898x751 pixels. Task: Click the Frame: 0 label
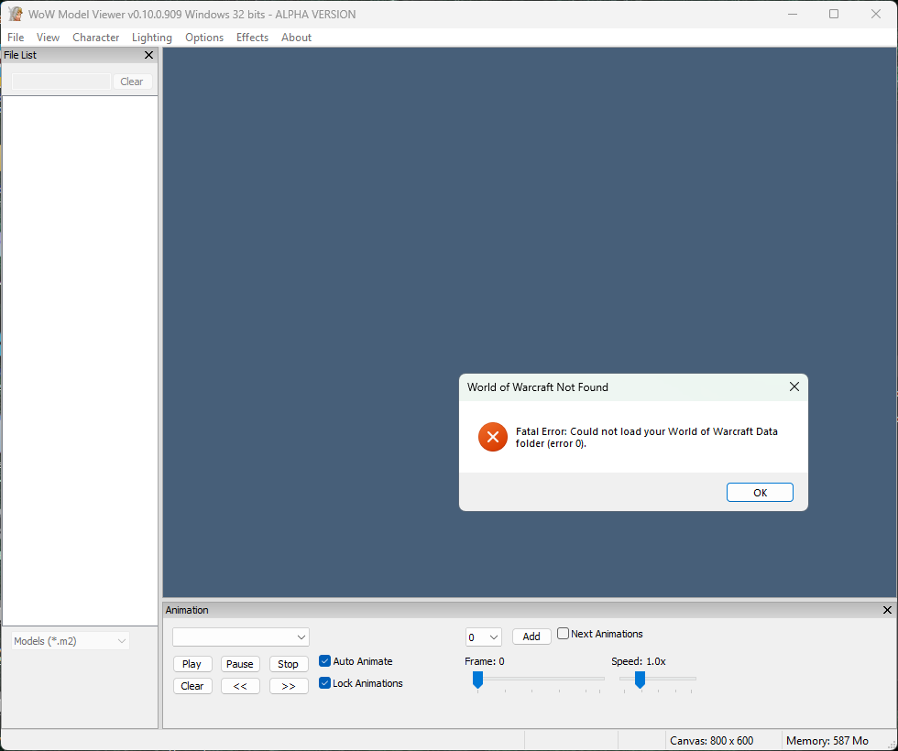point(485,661)
